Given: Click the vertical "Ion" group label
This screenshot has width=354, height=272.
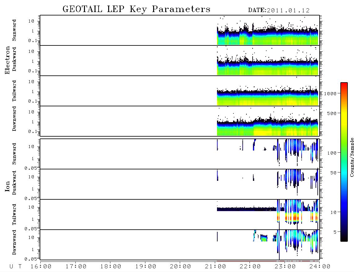Looking at the screenshot, I should [x=7, y=186].
